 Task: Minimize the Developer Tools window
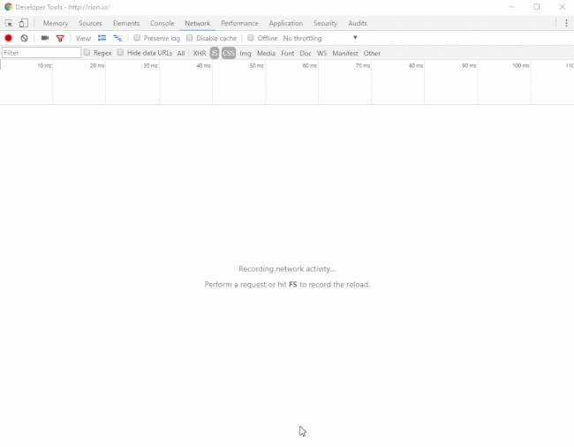[511, 7]
